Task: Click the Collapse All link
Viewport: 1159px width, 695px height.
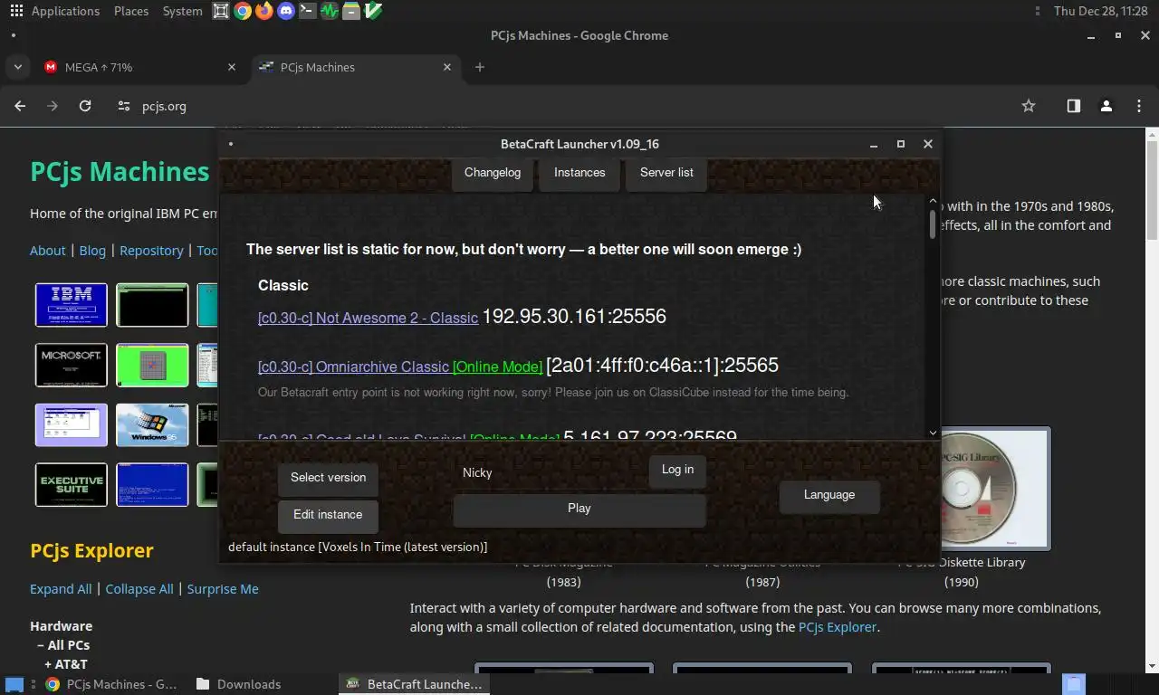Action: pos(139,589)
